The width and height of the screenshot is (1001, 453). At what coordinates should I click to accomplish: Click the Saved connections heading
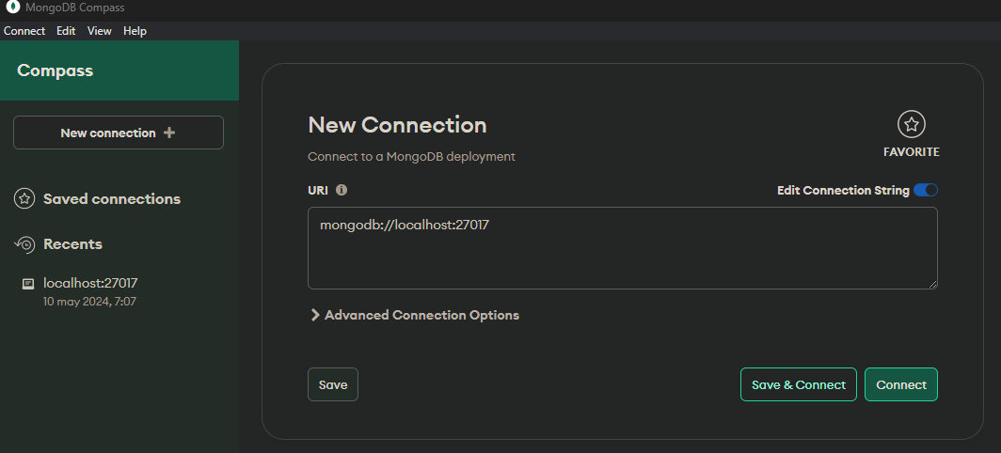(112, 199)
